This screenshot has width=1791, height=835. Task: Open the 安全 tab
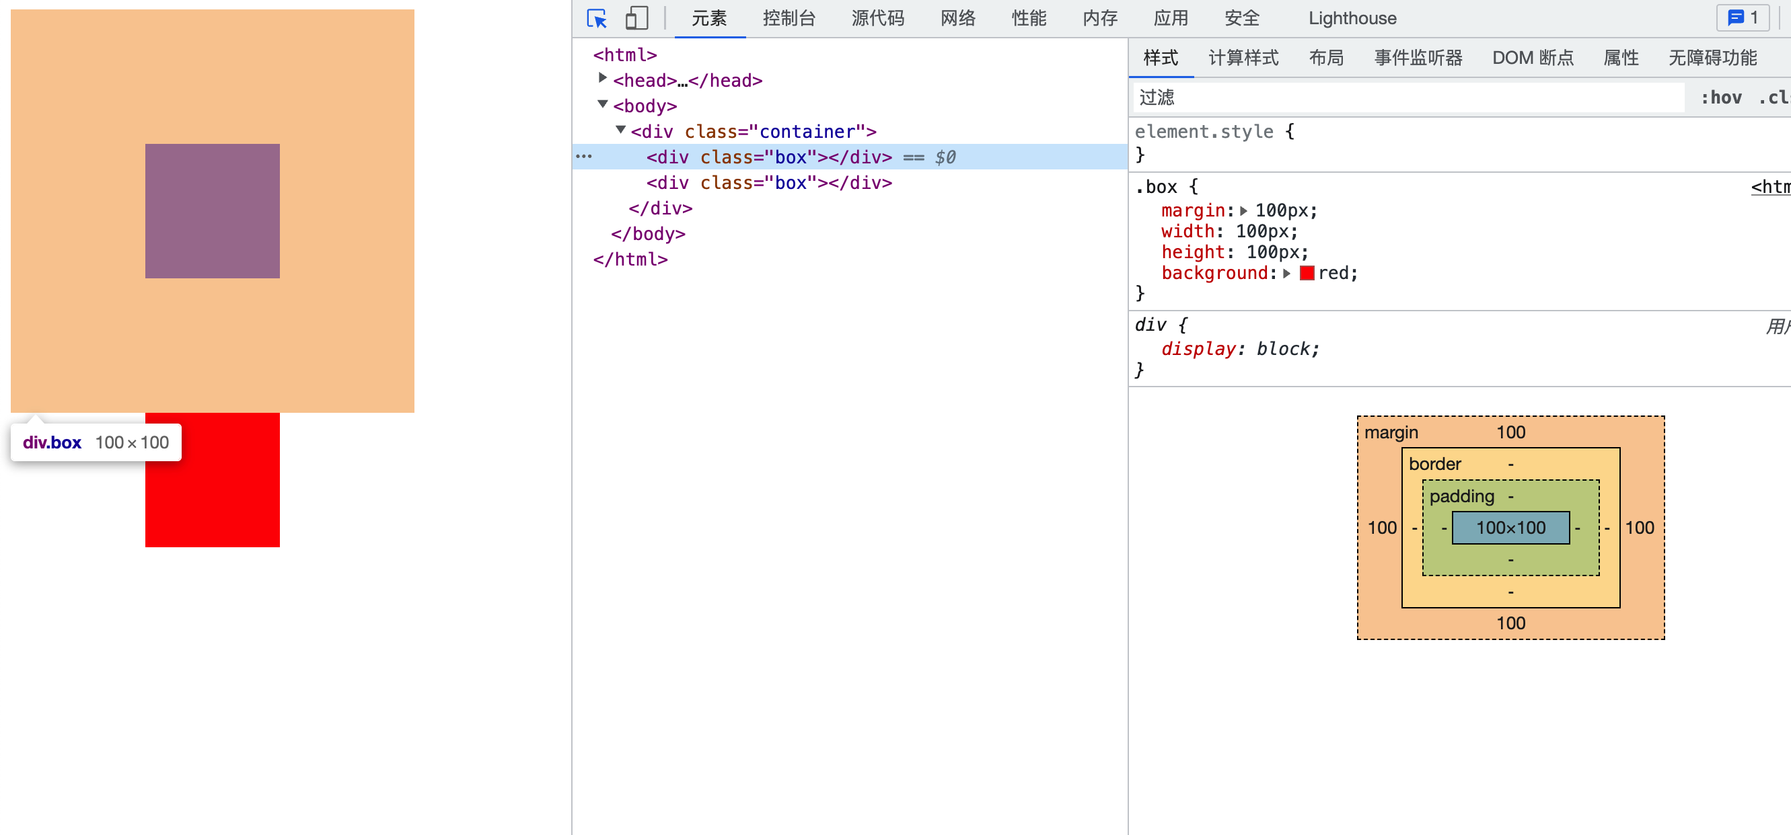(1242, 18)
